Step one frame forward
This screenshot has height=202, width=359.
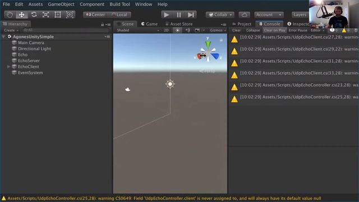click(x=191, y=15)
